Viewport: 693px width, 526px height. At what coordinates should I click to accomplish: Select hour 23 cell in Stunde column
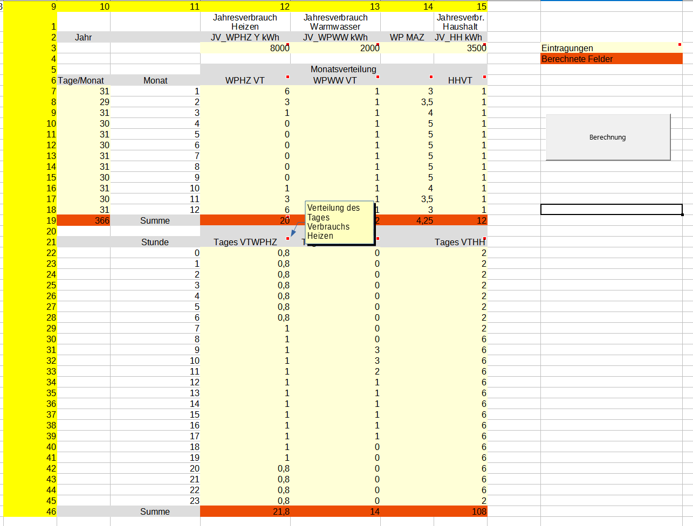click(x=155, y=501)
